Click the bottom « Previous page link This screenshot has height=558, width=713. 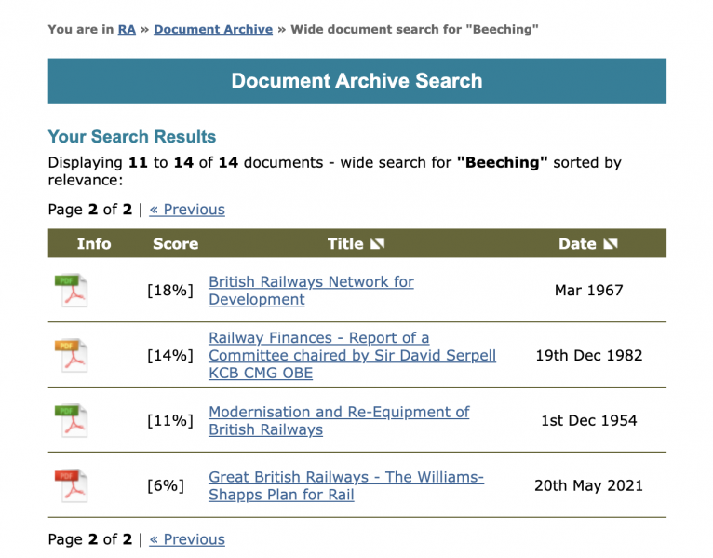(x=187, y=539)
